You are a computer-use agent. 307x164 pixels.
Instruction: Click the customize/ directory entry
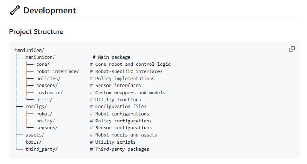50,93
